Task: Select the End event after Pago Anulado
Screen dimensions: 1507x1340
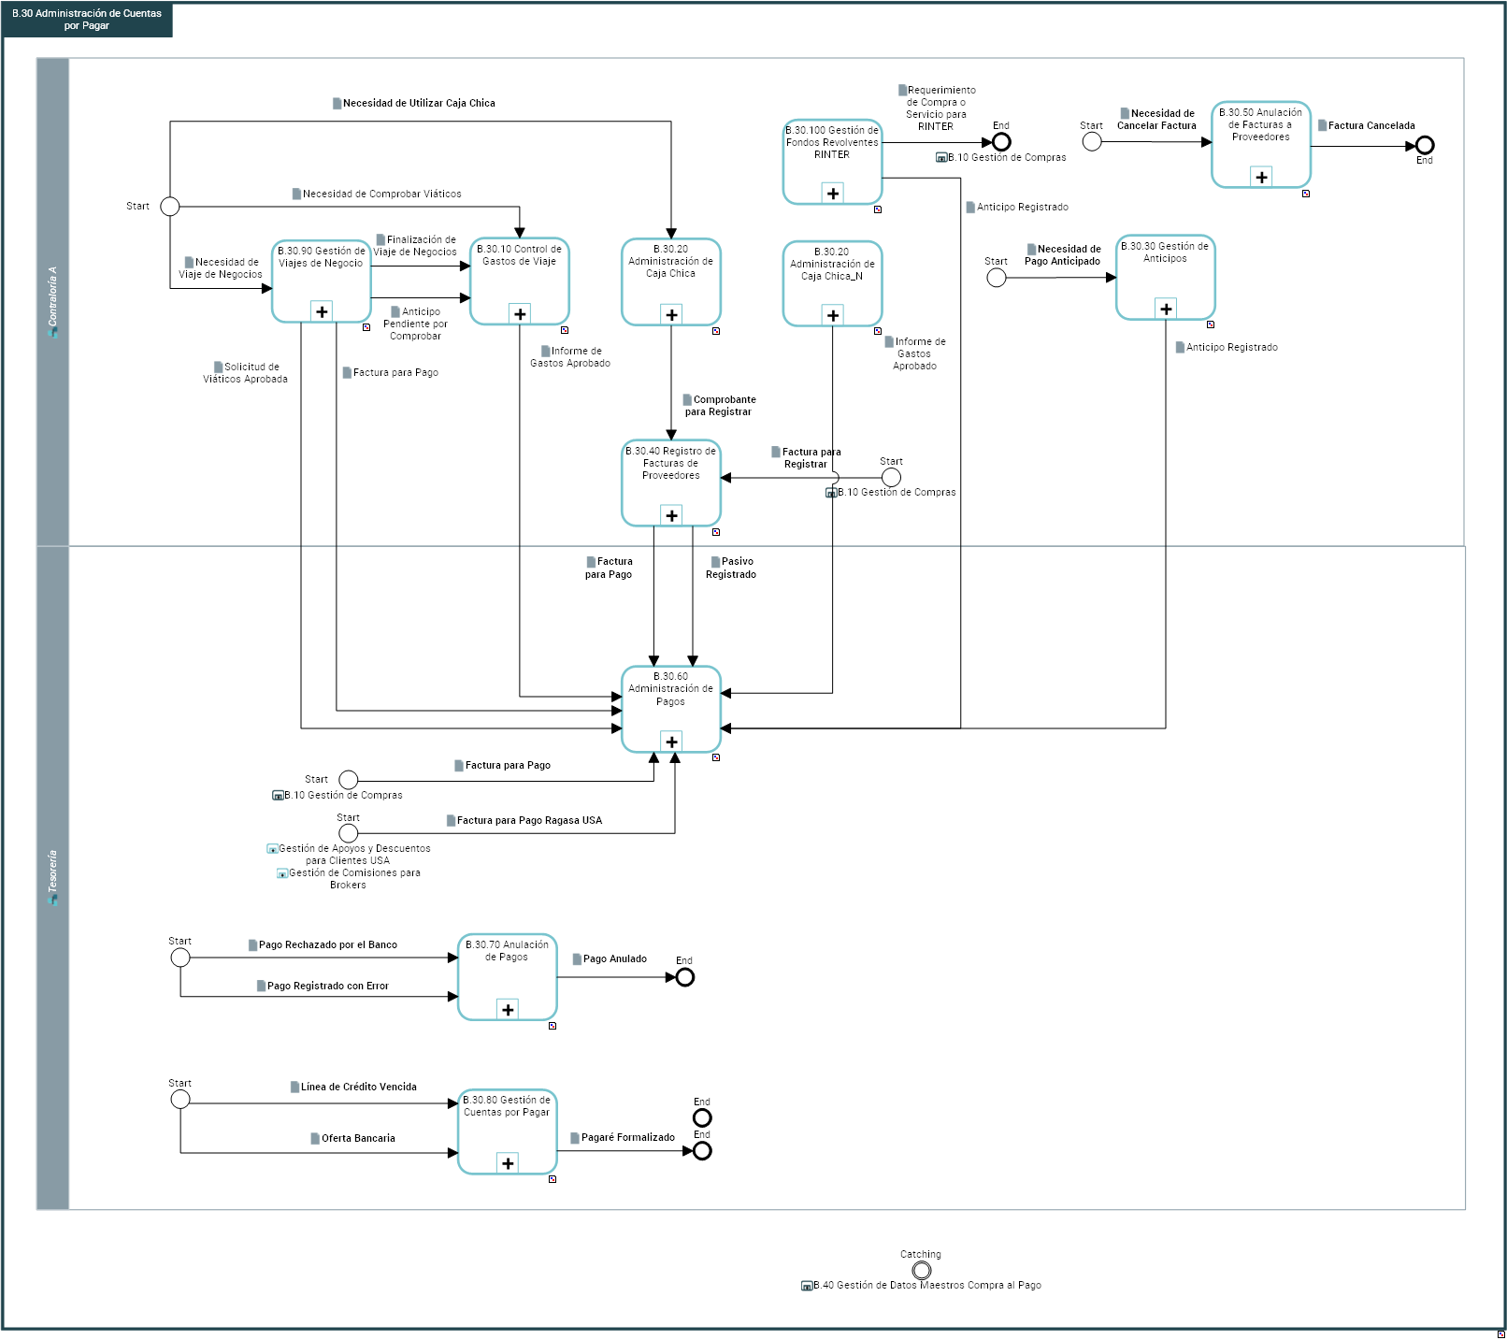Action: [x=685, y=977]
